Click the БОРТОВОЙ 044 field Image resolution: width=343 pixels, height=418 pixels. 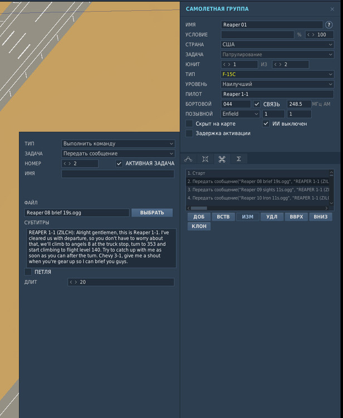coord(236,104)
